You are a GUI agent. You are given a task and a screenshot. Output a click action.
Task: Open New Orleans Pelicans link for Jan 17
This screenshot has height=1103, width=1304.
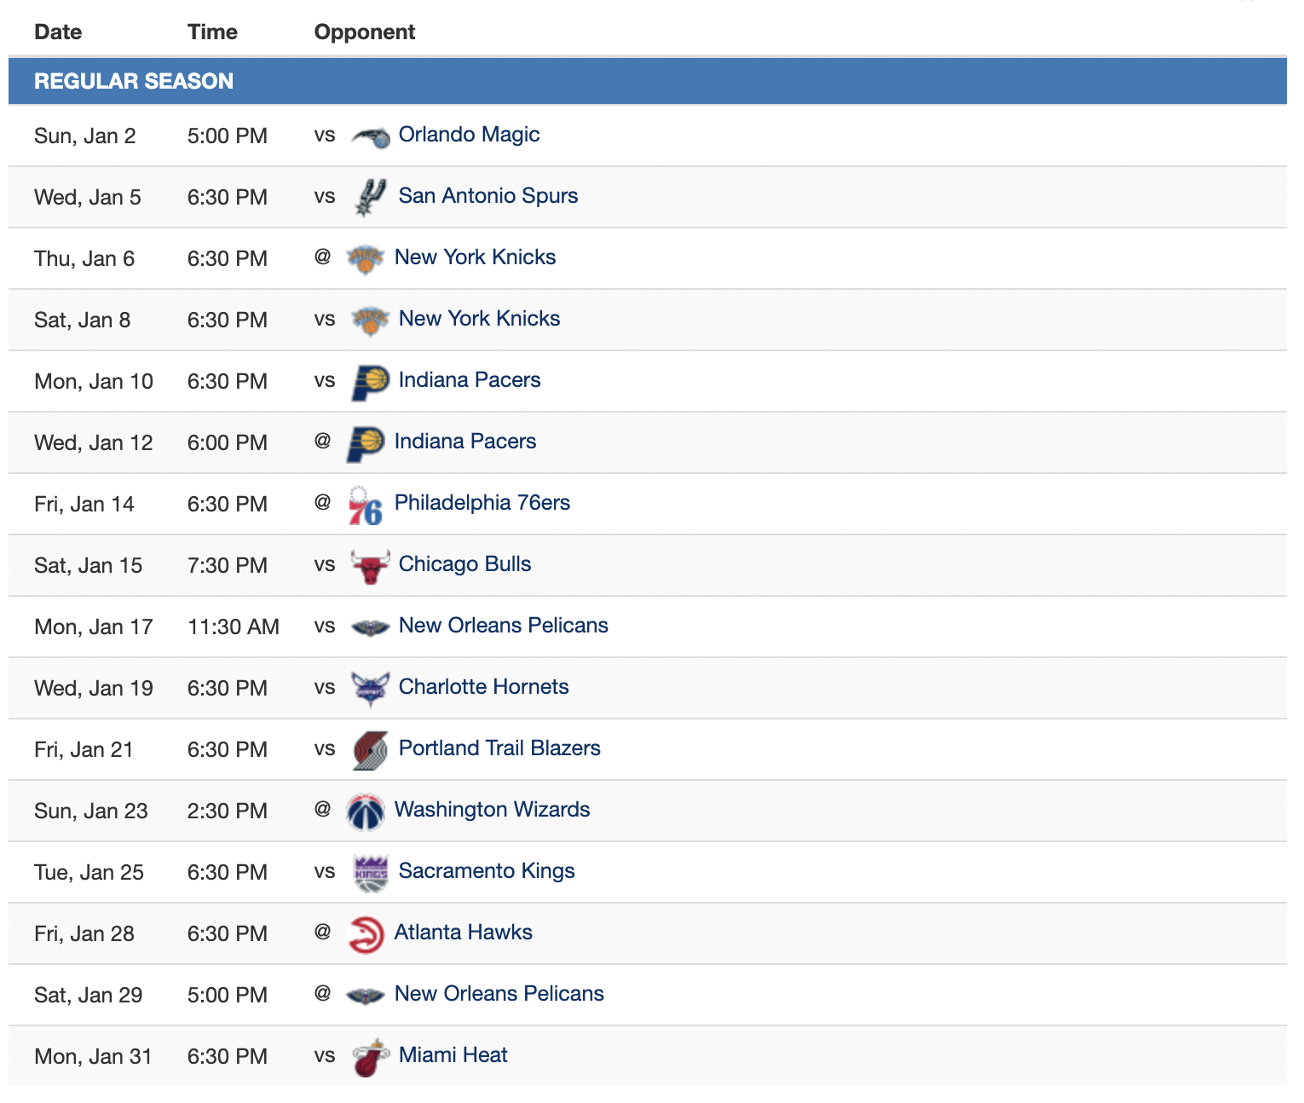(x=504, y=626)
